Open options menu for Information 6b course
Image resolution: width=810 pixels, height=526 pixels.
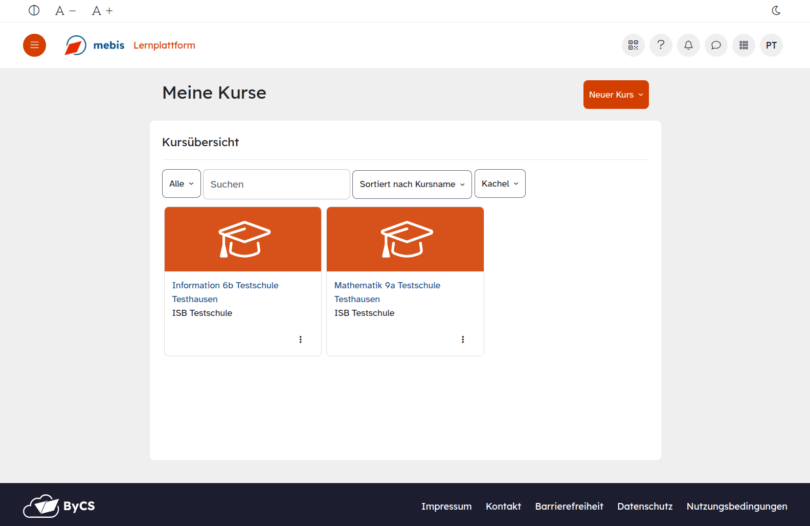301,339
